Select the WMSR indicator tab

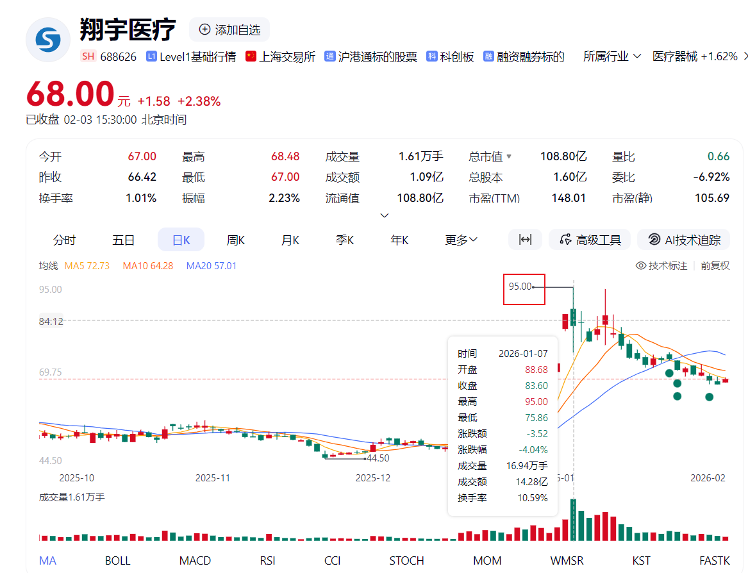pos(567,561)
